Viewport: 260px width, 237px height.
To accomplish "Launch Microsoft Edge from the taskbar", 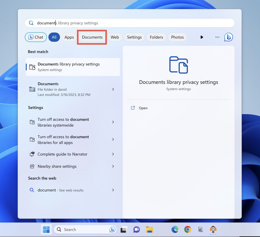I will (x=175, y=229).
